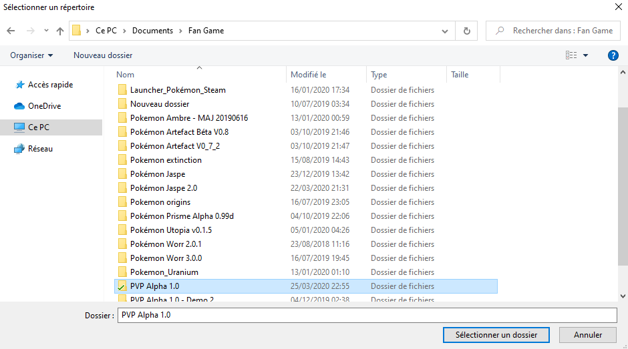This screenshot has height=349, width=628.
Task: Click the Pokemon_Uranium folder icon
Action: click(122, 272)
